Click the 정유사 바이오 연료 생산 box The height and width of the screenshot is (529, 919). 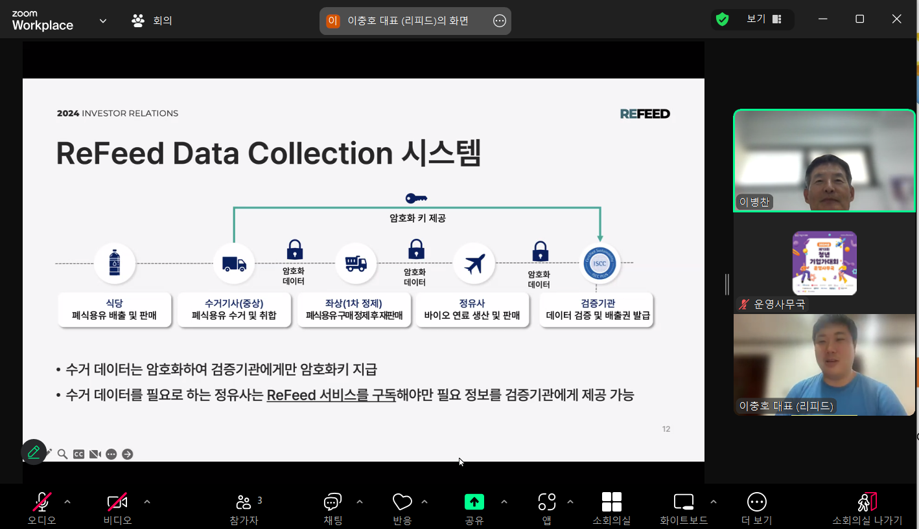(x=472, y=310)
